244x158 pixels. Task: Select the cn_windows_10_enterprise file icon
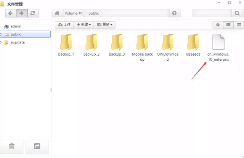[218, 42]
